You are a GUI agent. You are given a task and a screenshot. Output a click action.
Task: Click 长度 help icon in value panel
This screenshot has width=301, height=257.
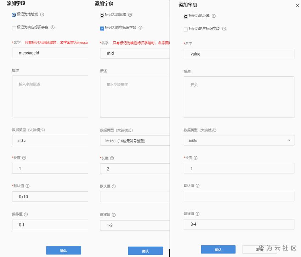195,158
